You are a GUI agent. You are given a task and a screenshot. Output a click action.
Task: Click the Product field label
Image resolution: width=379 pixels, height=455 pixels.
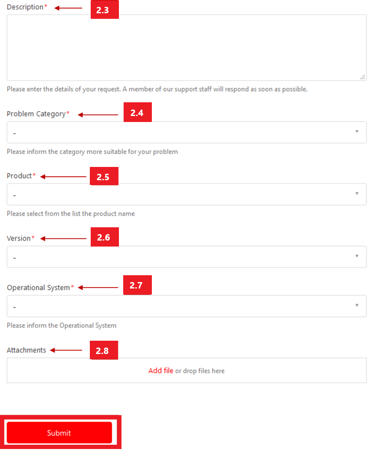(19, 176)
